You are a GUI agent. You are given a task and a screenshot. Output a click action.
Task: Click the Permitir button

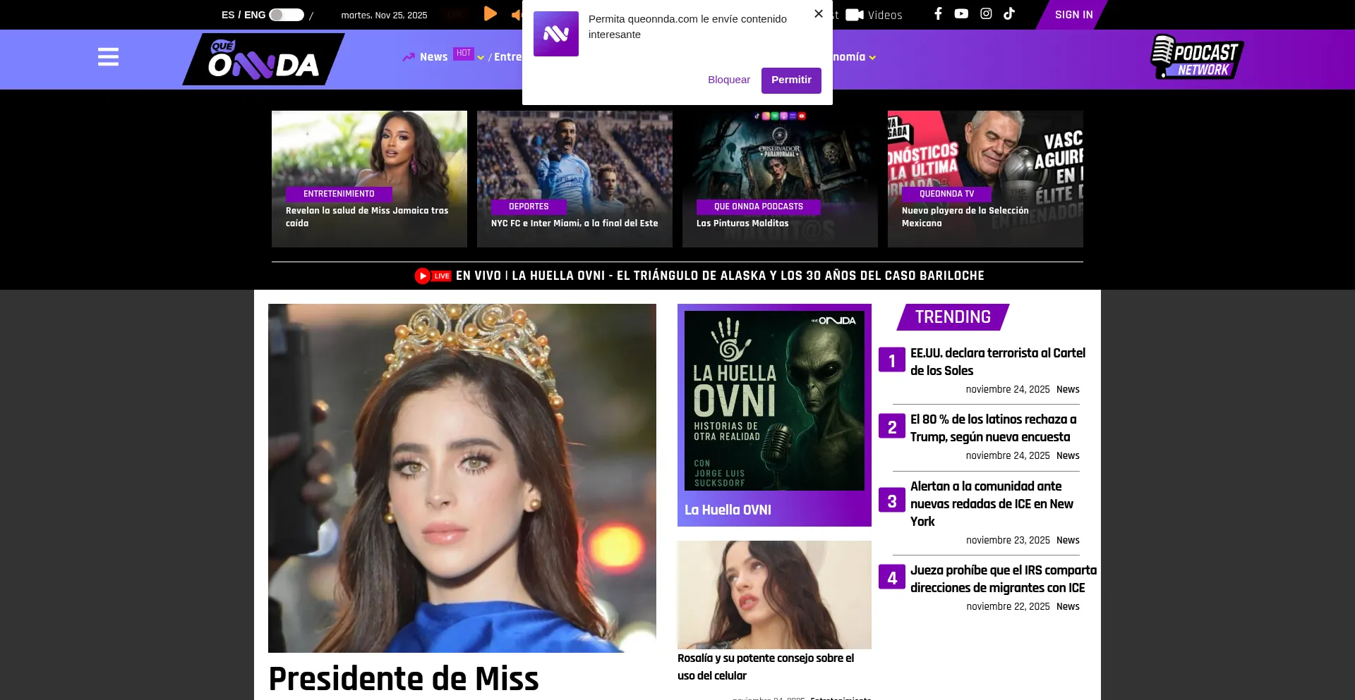(791, 80)
